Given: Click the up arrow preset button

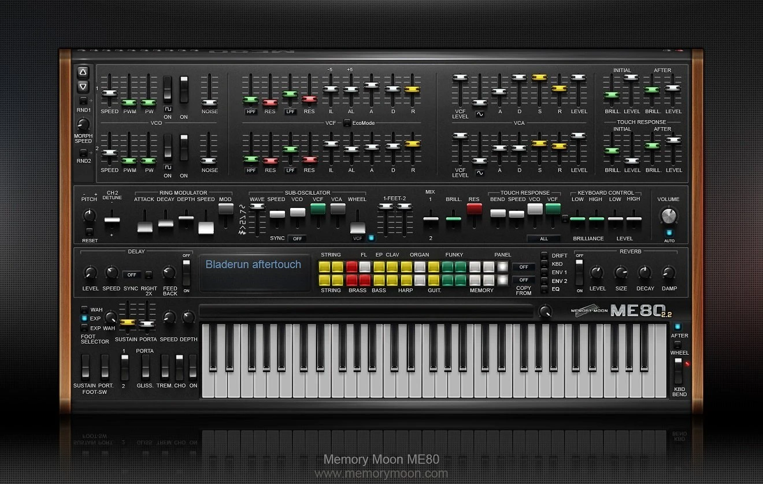Looking at the screenshot, I should (x=83, y=72).
